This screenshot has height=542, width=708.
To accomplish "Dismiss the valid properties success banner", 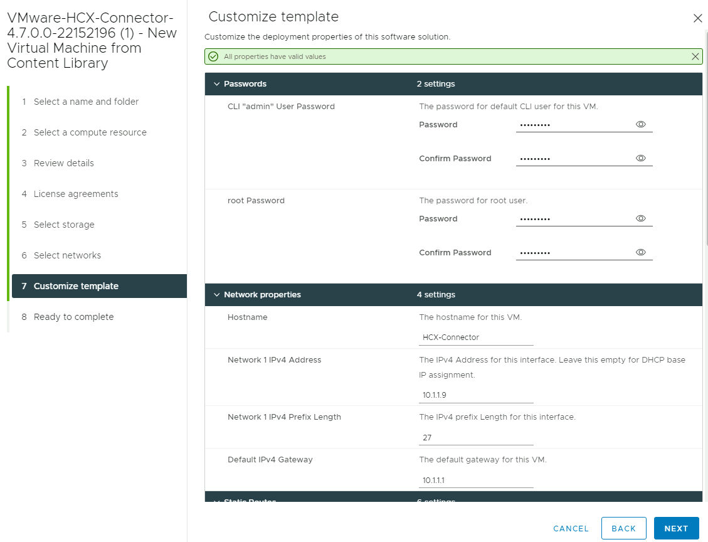I will coord(695,56).
